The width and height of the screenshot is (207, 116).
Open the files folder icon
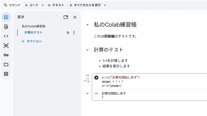click(6, 64)
